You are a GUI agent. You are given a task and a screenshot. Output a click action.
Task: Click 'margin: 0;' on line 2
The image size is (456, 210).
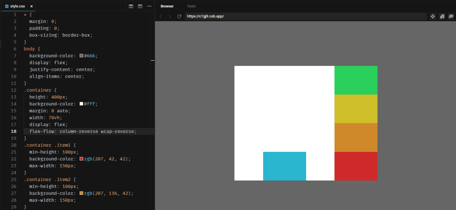[43, 21]
